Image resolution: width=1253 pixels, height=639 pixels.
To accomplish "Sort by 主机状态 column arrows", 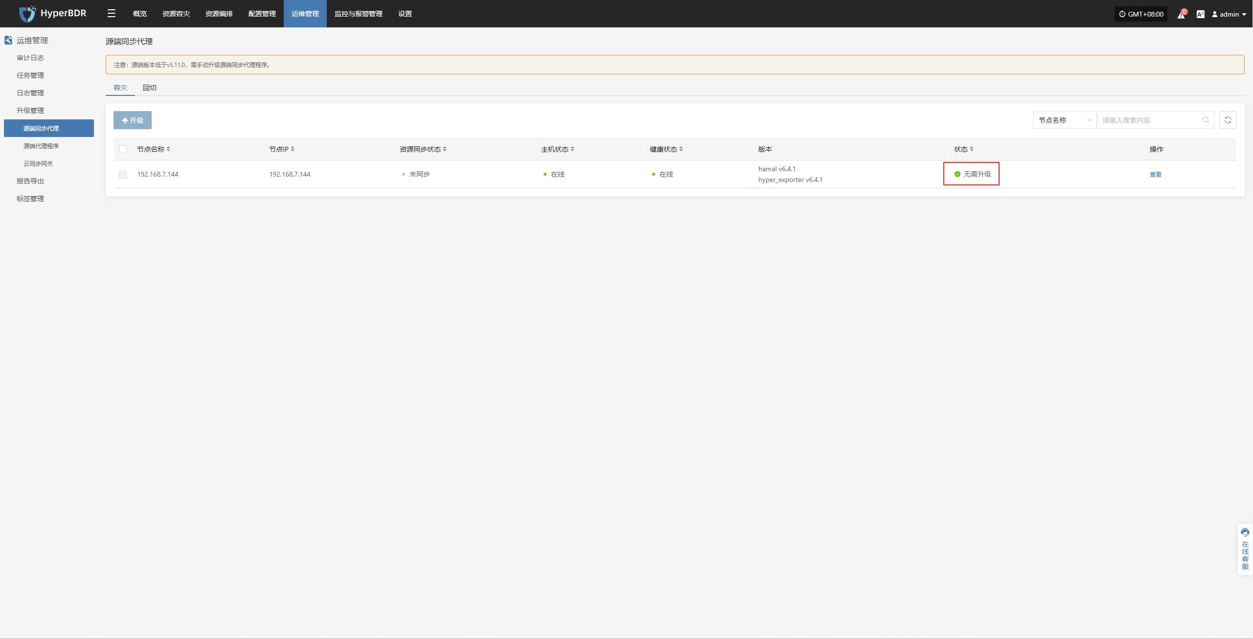I will coord(572,149).
